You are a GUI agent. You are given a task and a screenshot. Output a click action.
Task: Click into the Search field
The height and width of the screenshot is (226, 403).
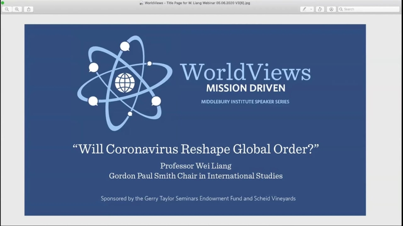pos(369,9)
